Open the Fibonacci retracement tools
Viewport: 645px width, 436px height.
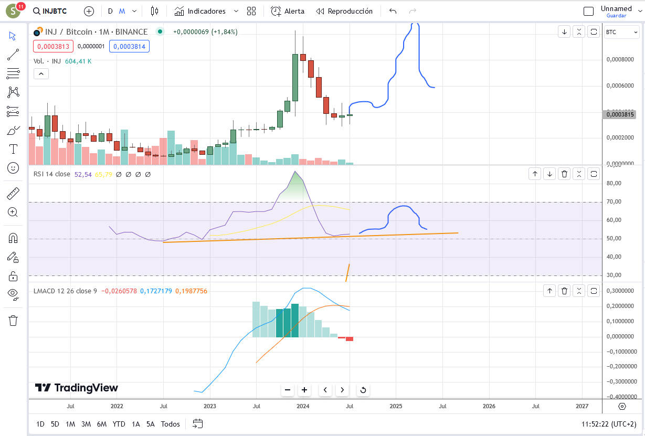pos(13,73)
